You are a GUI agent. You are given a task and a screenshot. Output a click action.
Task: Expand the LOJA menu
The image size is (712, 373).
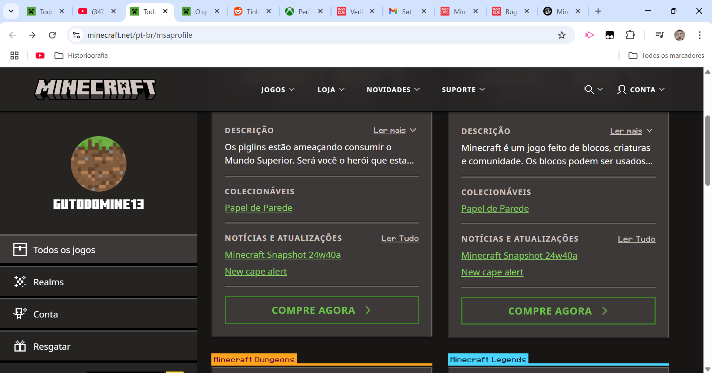point(331,90)
